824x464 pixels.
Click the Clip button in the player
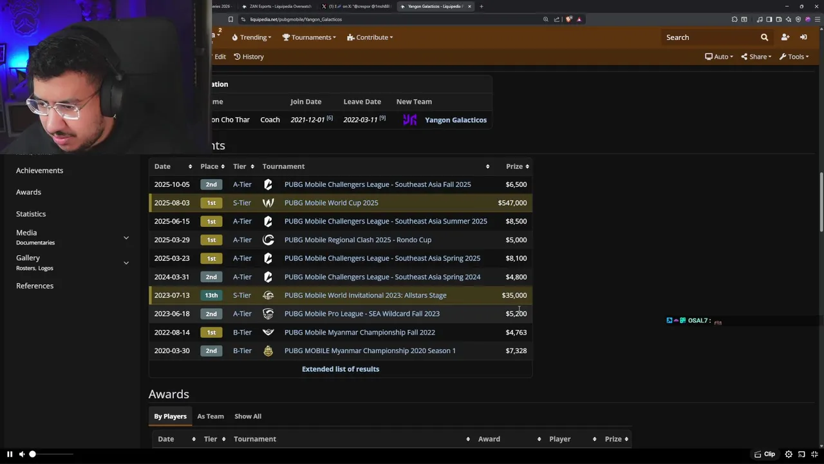click(765, 454)
